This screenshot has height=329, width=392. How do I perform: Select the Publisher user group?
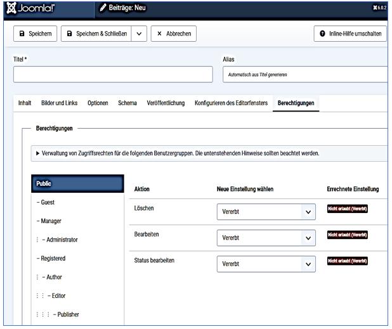coord(66,314)
